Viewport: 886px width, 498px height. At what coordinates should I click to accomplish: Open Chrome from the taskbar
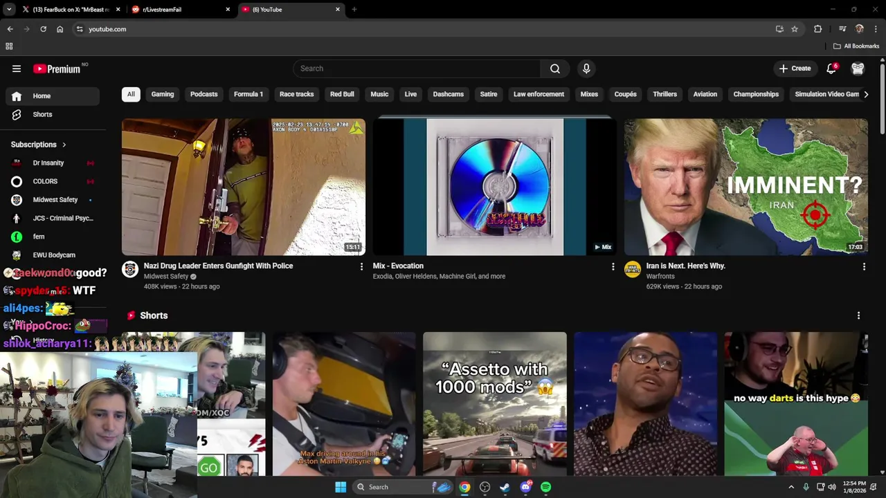click(x=464, y=487)
